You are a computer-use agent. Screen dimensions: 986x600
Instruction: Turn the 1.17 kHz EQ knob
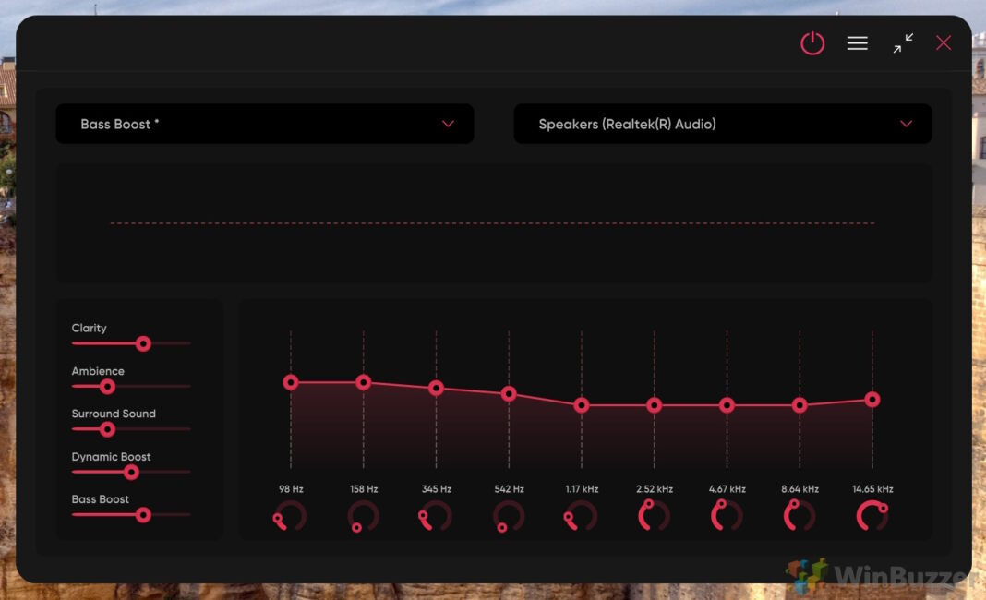tap(580, 517)
